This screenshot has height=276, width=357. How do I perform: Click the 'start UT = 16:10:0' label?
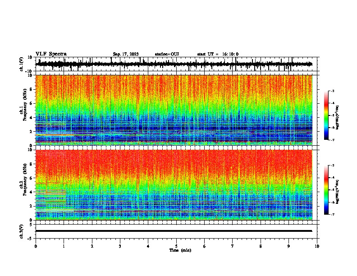218,54
